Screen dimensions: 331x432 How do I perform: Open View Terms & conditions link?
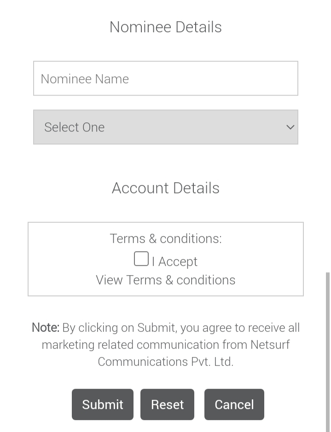[165, 280]
